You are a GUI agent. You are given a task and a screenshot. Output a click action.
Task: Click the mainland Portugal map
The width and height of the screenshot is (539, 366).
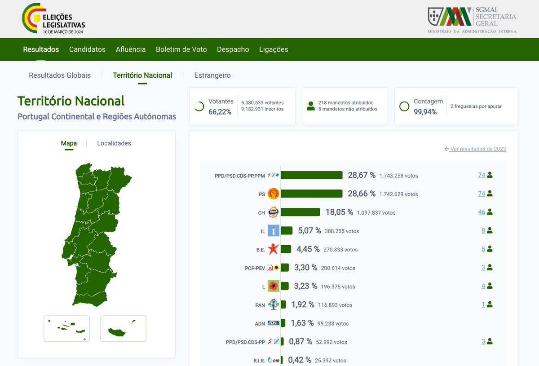click(96, 234)
